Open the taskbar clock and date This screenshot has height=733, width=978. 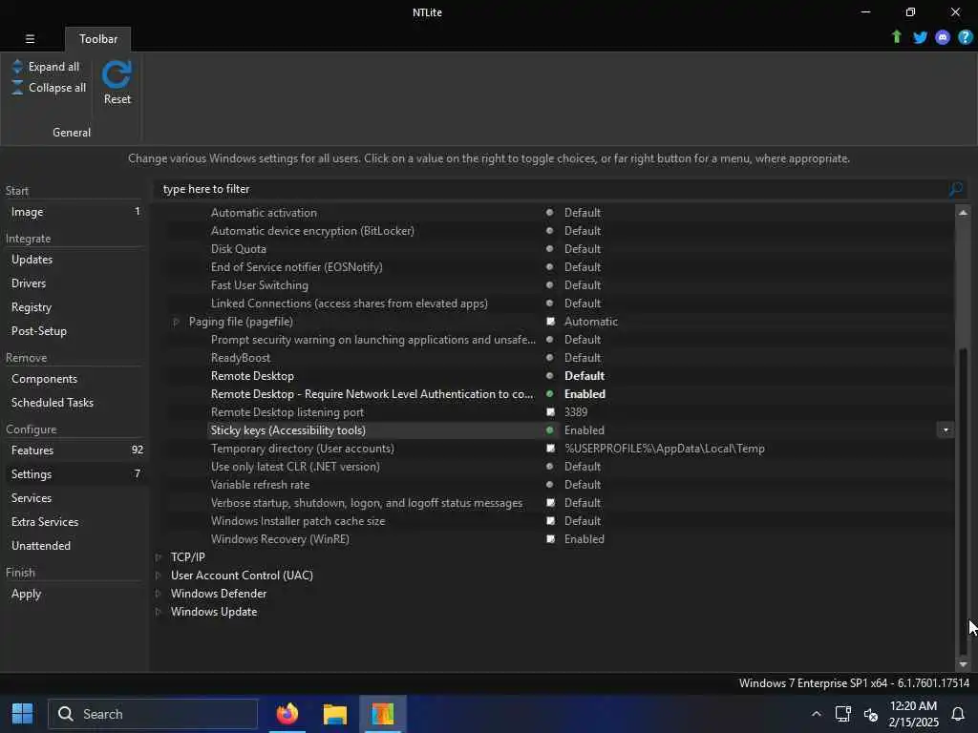pyautogui.click(x=913, y=714)
